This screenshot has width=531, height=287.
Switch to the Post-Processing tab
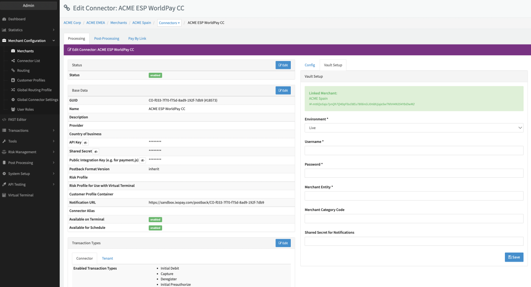[x=107, y=39]
